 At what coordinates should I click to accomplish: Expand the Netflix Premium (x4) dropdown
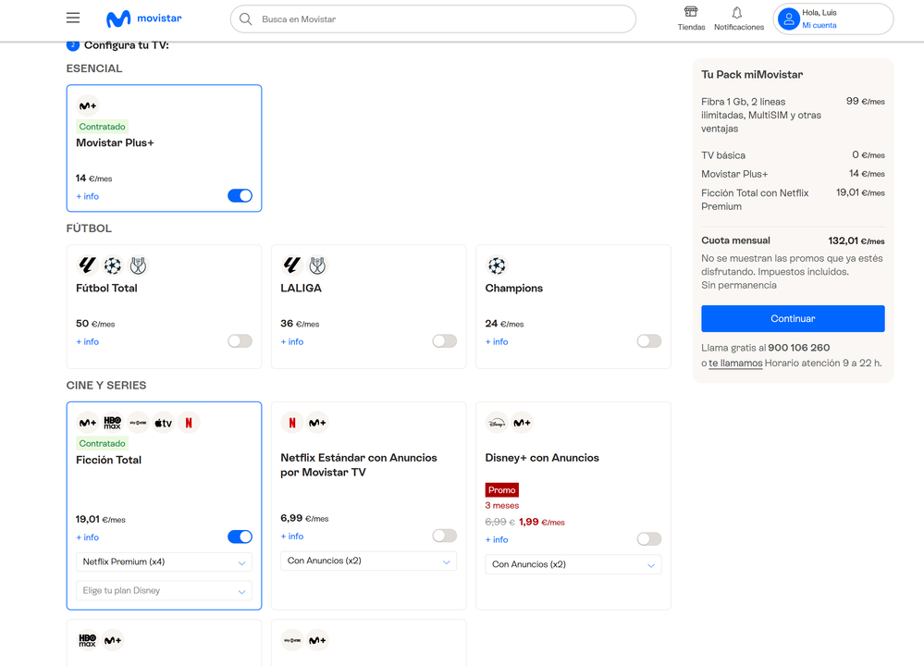(164, 562)
